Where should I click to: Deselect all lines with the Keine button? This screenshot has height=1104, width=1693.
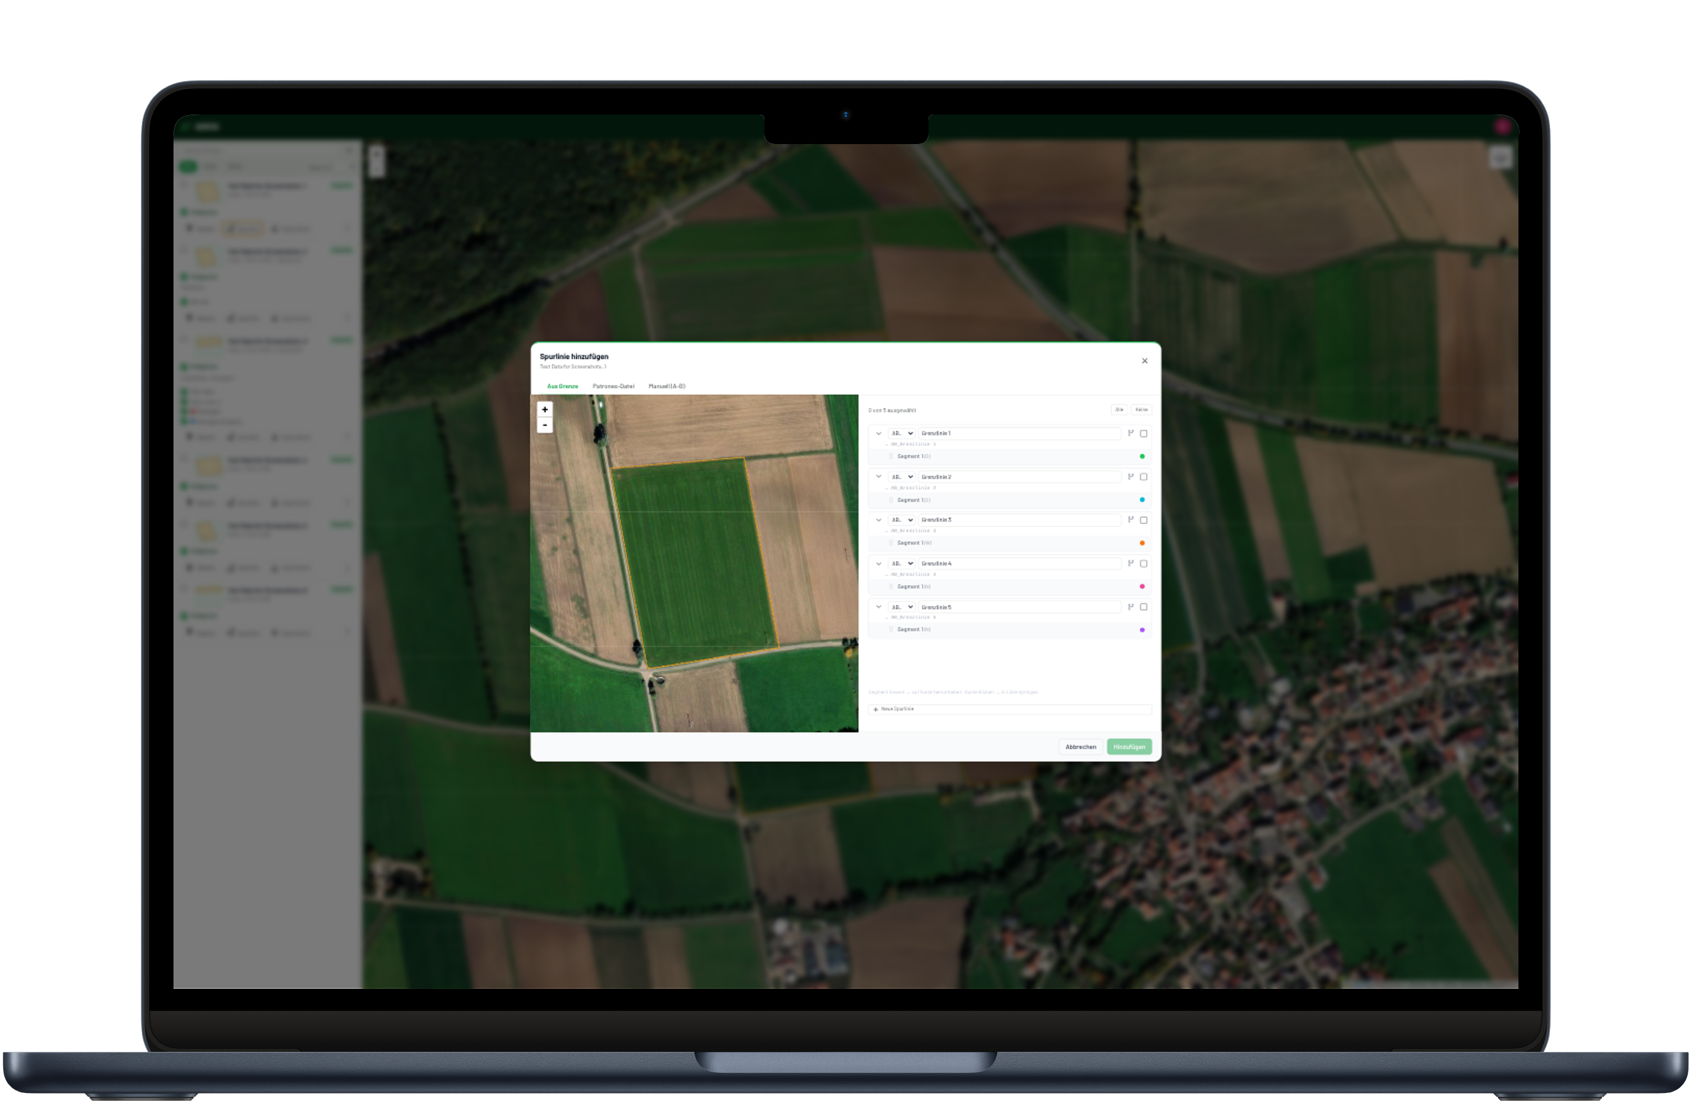pyautogui.click(x=1141, y=410)
